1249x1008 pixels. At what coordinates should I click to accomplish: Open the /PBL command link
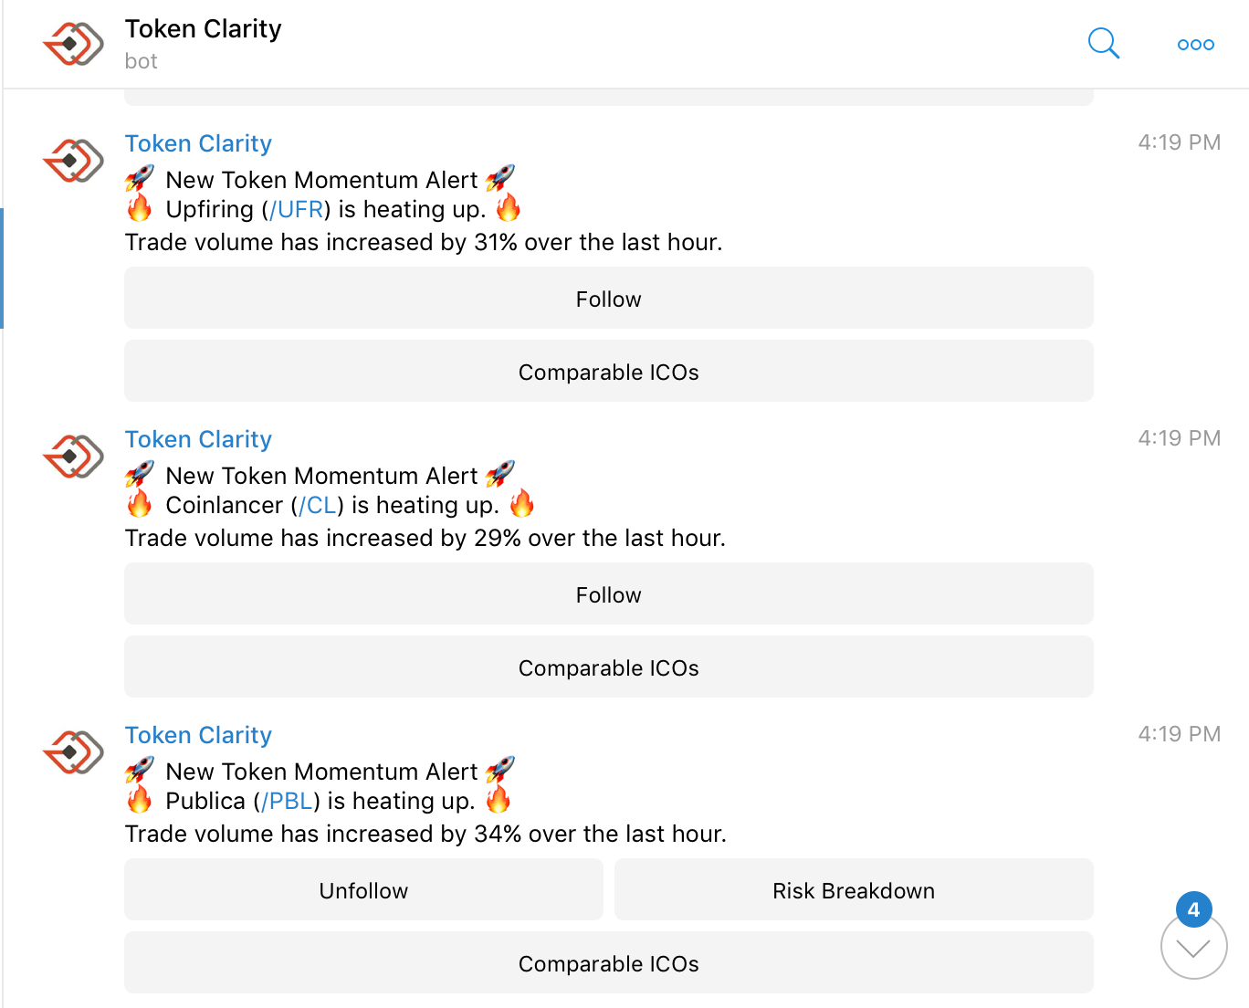(288, 802)
